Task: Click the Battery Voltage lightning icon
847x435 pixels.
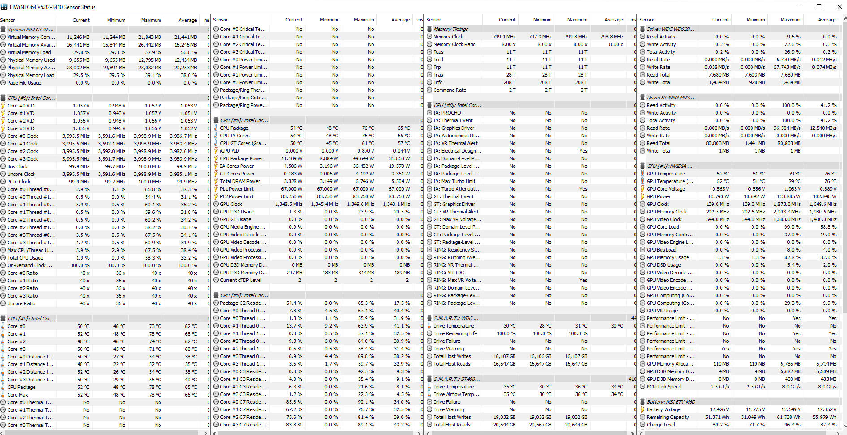Action: pos(643,409)
